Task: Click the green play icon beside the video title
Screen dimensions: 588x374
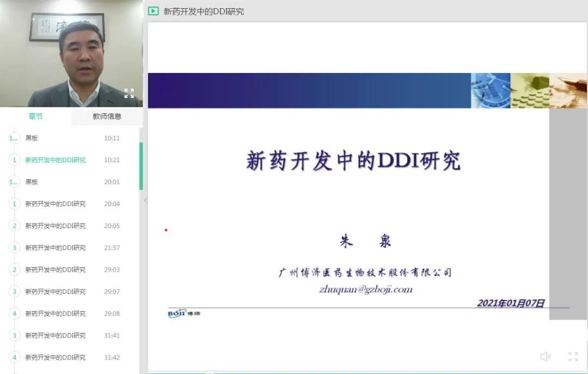Action: tap(153, 10)
